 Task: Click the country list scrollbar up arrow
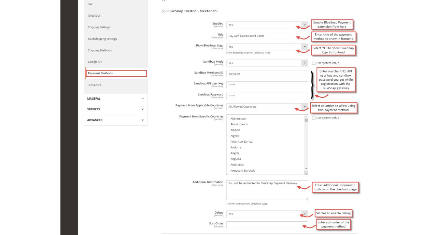pos(306,116)
